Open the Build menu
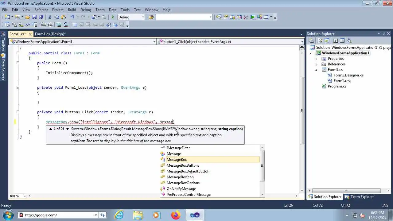 (72, 10)
